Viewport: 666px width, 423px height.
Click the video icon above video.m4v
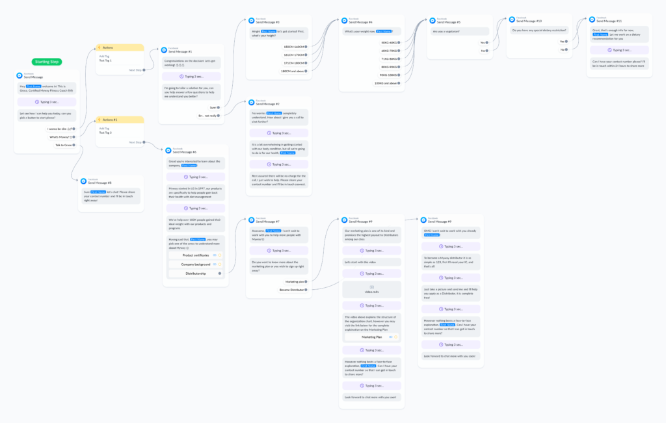[371, 287]
